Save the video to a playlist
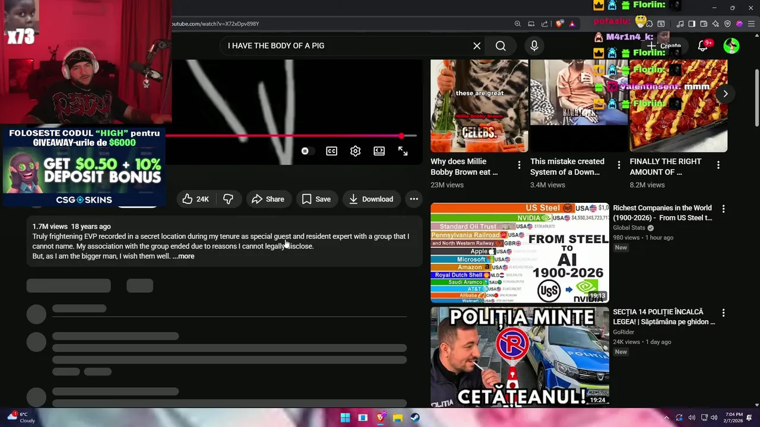This screenshot has width=760, height=427. click(316, 199)
